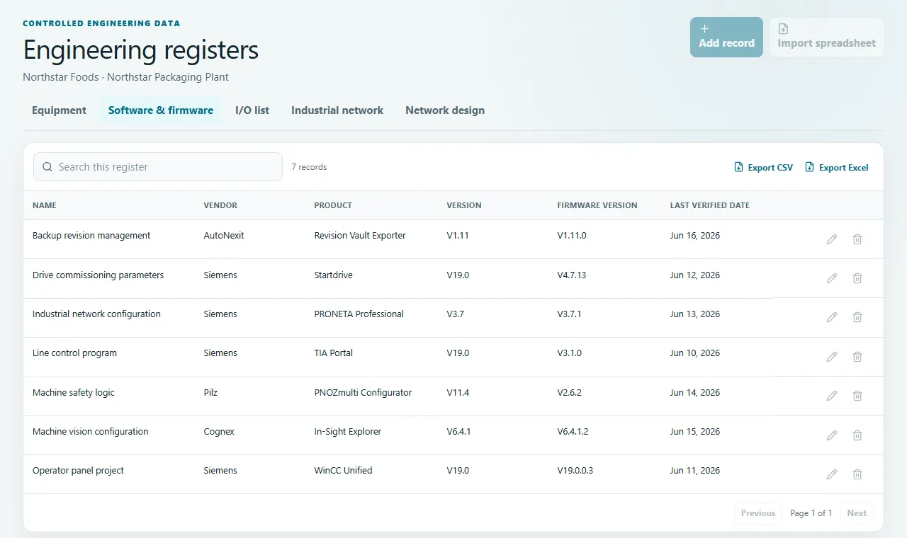Select the Revision Vault Exporter product cell
Screen dimensions: 907x538
point(360,236)
